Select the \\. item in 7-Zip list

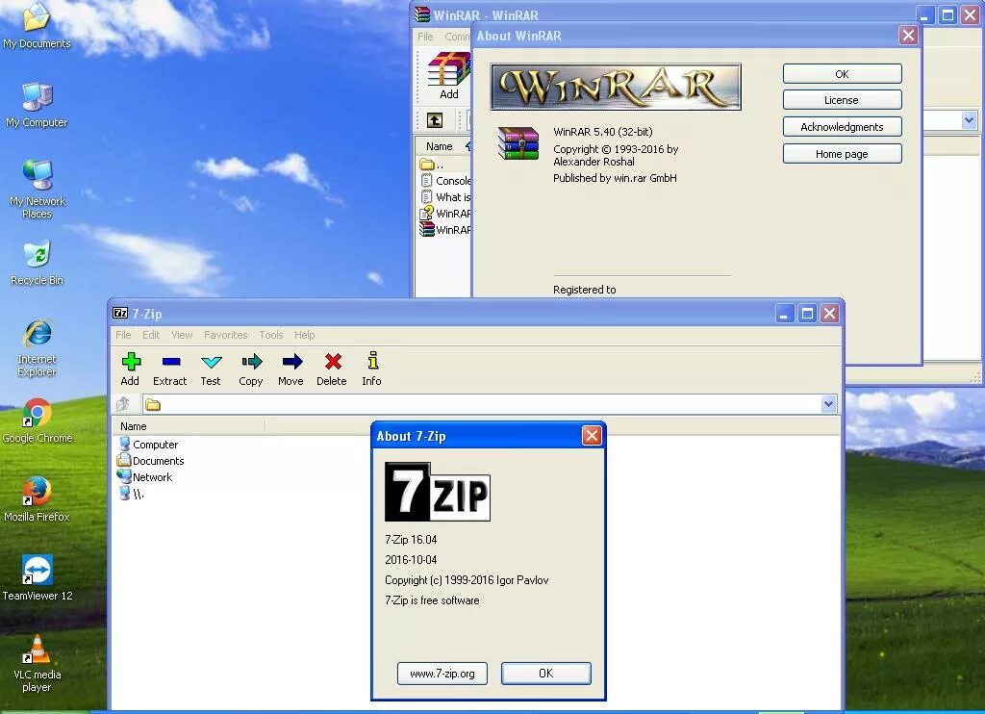[131, 494]
